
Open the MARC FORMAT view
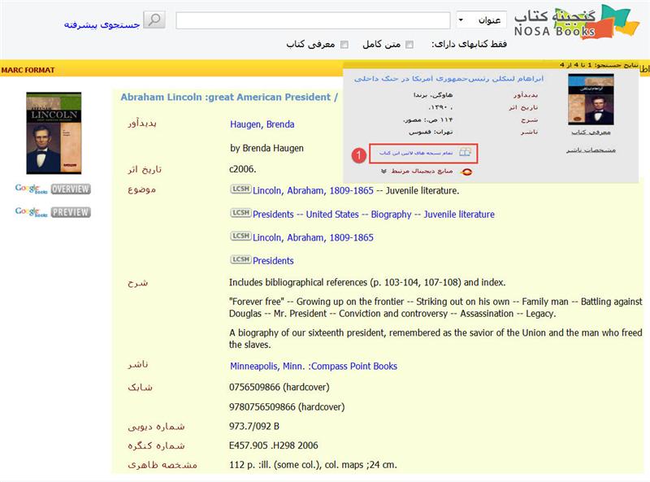28,70
